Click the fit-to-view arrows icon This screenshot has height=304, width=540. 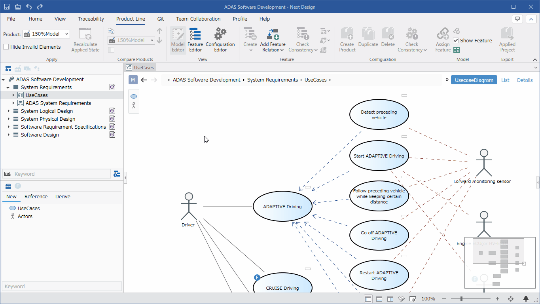point(511,299)
